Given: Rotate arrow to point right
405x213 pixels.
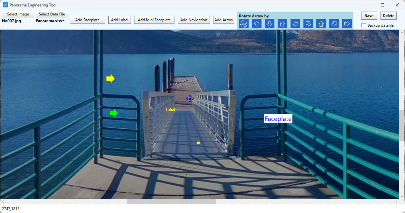Looking at the screenshot, I should click(x=347, y=24).
